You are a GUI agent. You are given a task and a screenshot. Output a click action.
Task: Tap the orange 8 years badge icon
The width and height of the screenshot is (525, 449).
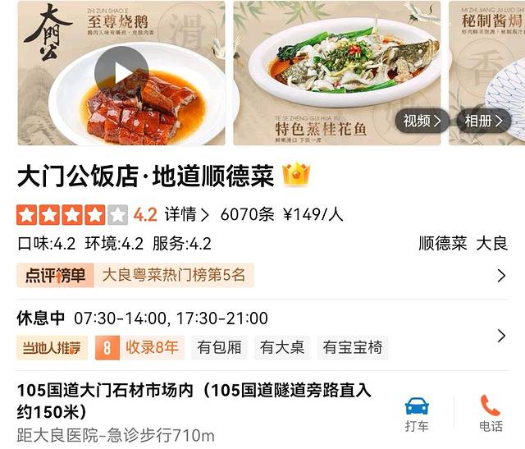pos(107,348)
